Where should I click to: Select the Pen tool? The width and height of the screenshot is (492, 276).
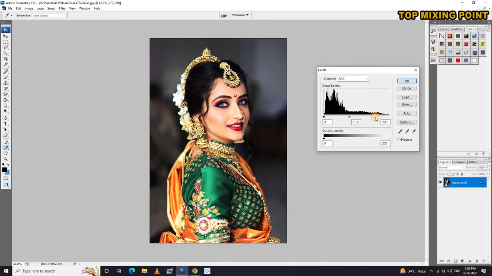coord(6,117)
